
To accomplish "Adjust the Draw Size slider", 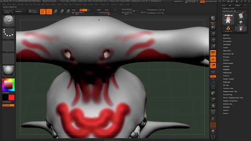I will [x=133, y=13].
